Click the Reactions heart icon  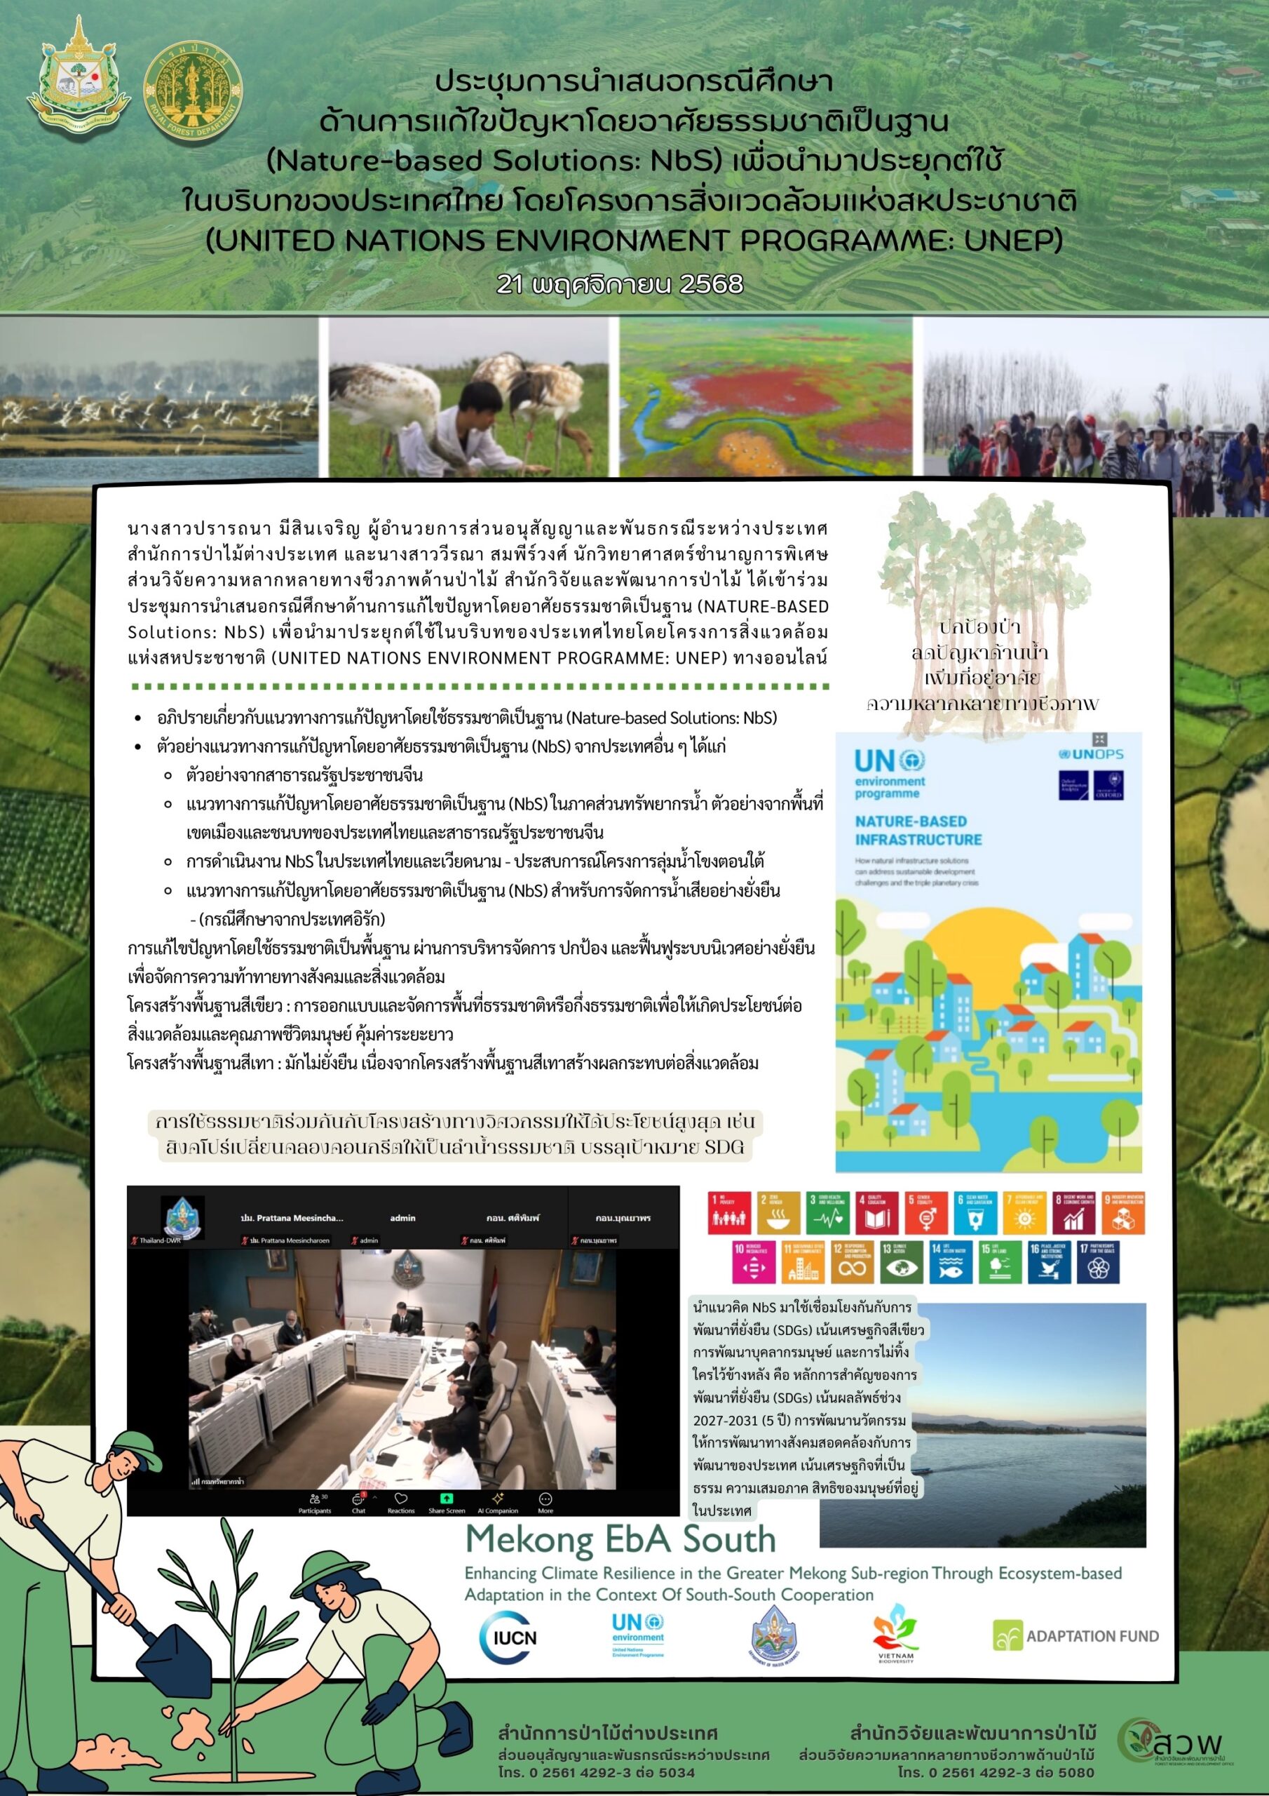(400, 1499)
